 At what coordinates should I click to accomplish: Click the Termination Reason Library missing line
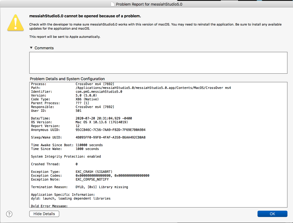click(x=102, y=187)
